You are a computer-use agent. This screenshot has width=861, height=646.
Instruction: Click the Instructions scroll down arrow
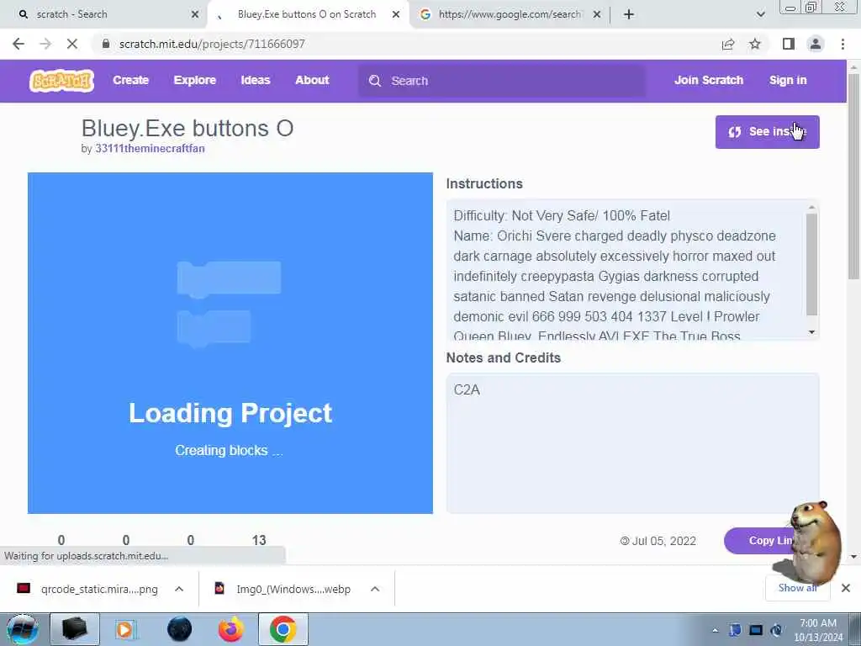point(811,331)
